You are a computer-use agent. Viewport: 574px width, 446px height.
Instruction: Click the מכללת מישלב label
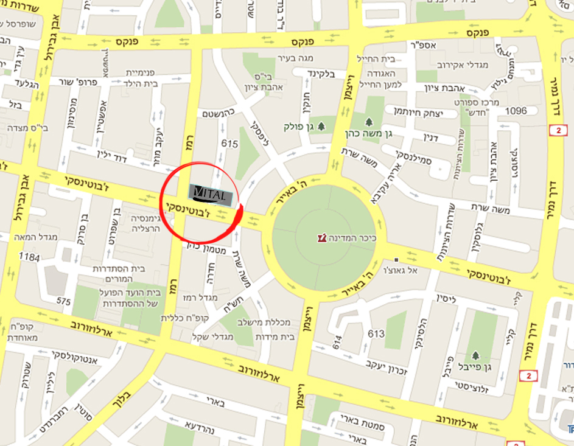(264, 322)
